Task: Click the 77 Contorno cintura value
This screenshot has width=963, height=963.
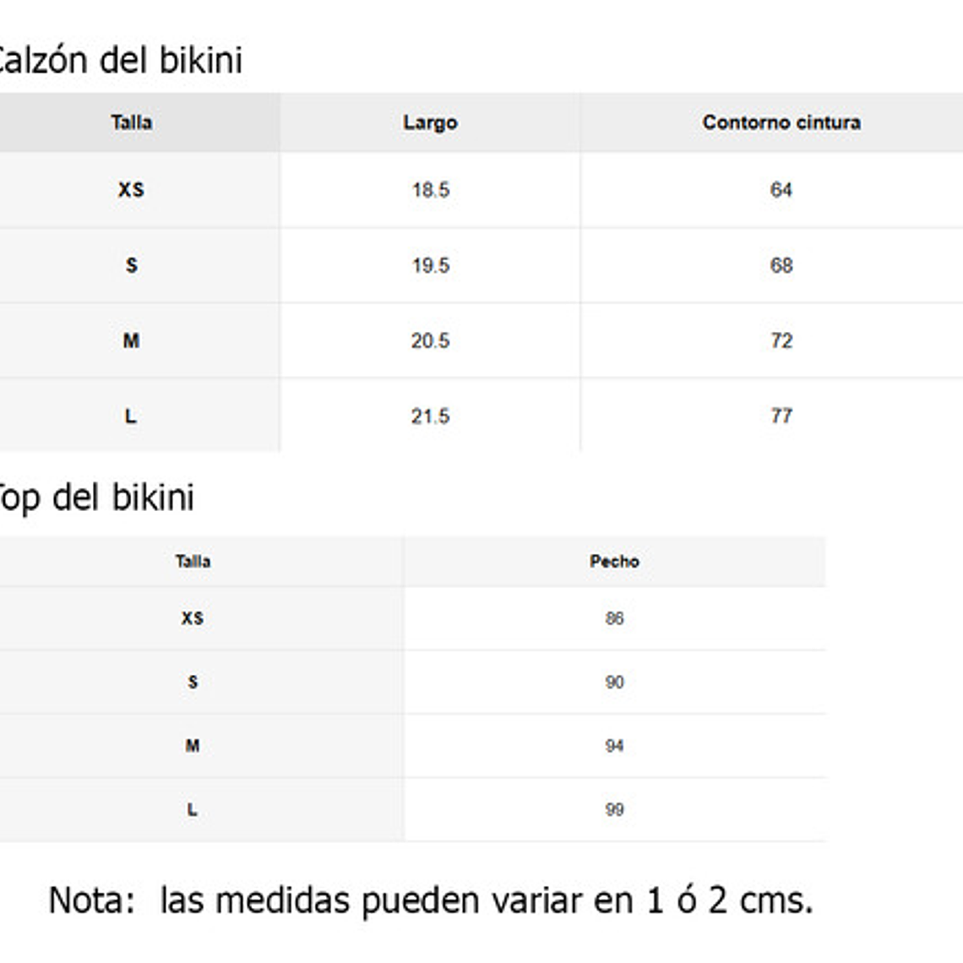Action: point(781,416)
